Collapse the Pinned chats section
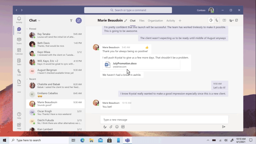 [27, 29]
